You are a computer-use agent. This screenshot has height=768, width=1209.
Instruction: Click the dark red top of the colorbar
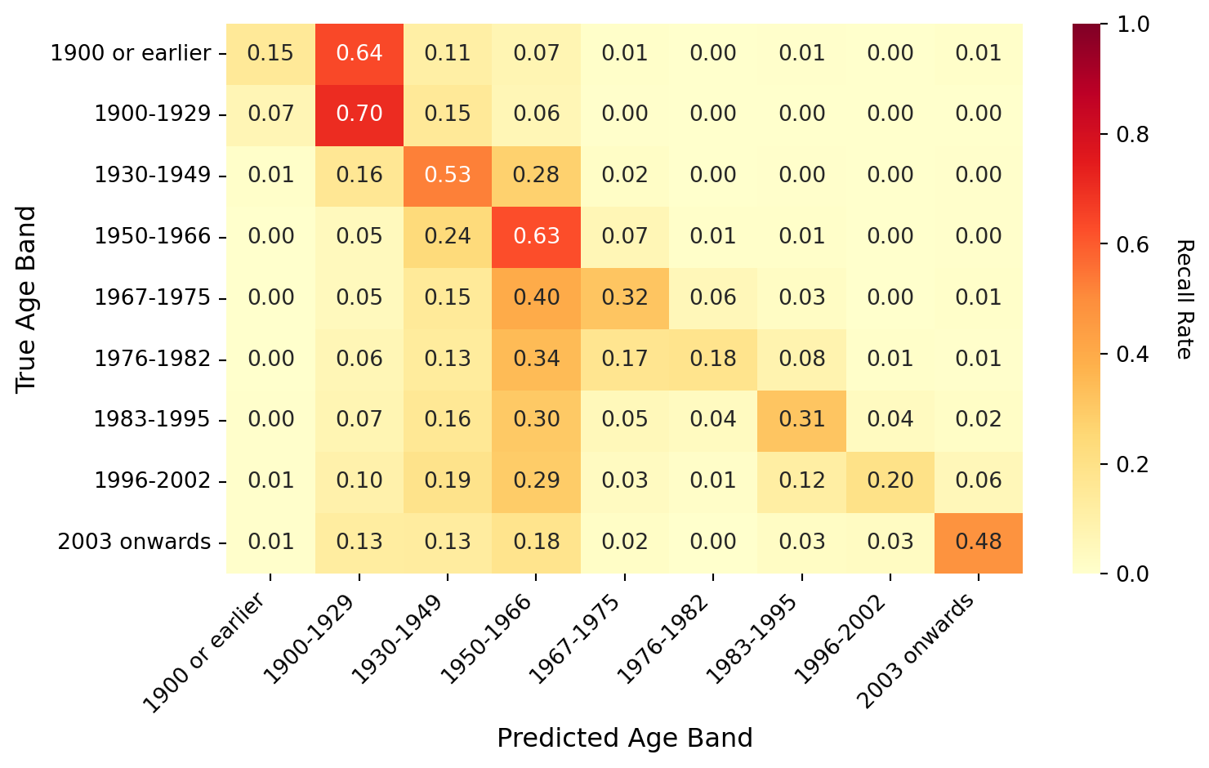(1086, 31)
